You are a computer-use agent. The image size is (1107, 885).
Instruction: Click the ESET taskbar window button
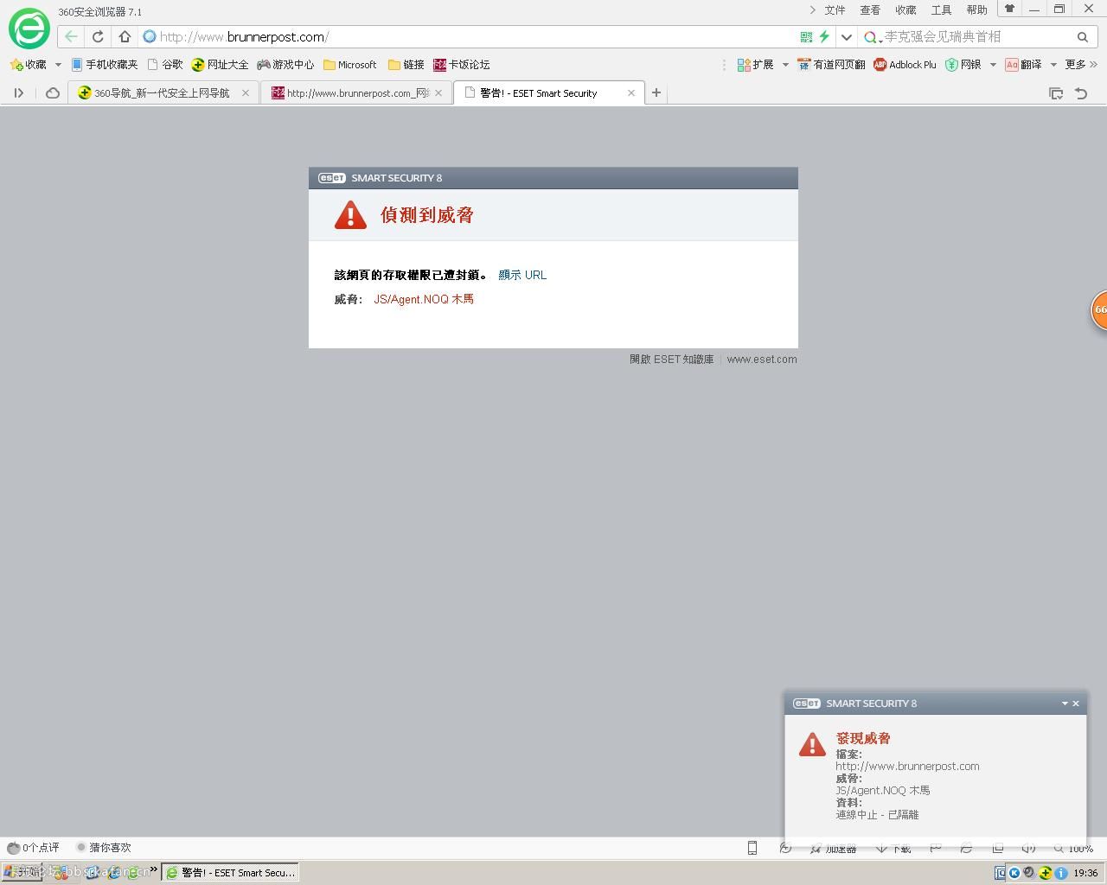pyautogui.click(x=230, y=873)
